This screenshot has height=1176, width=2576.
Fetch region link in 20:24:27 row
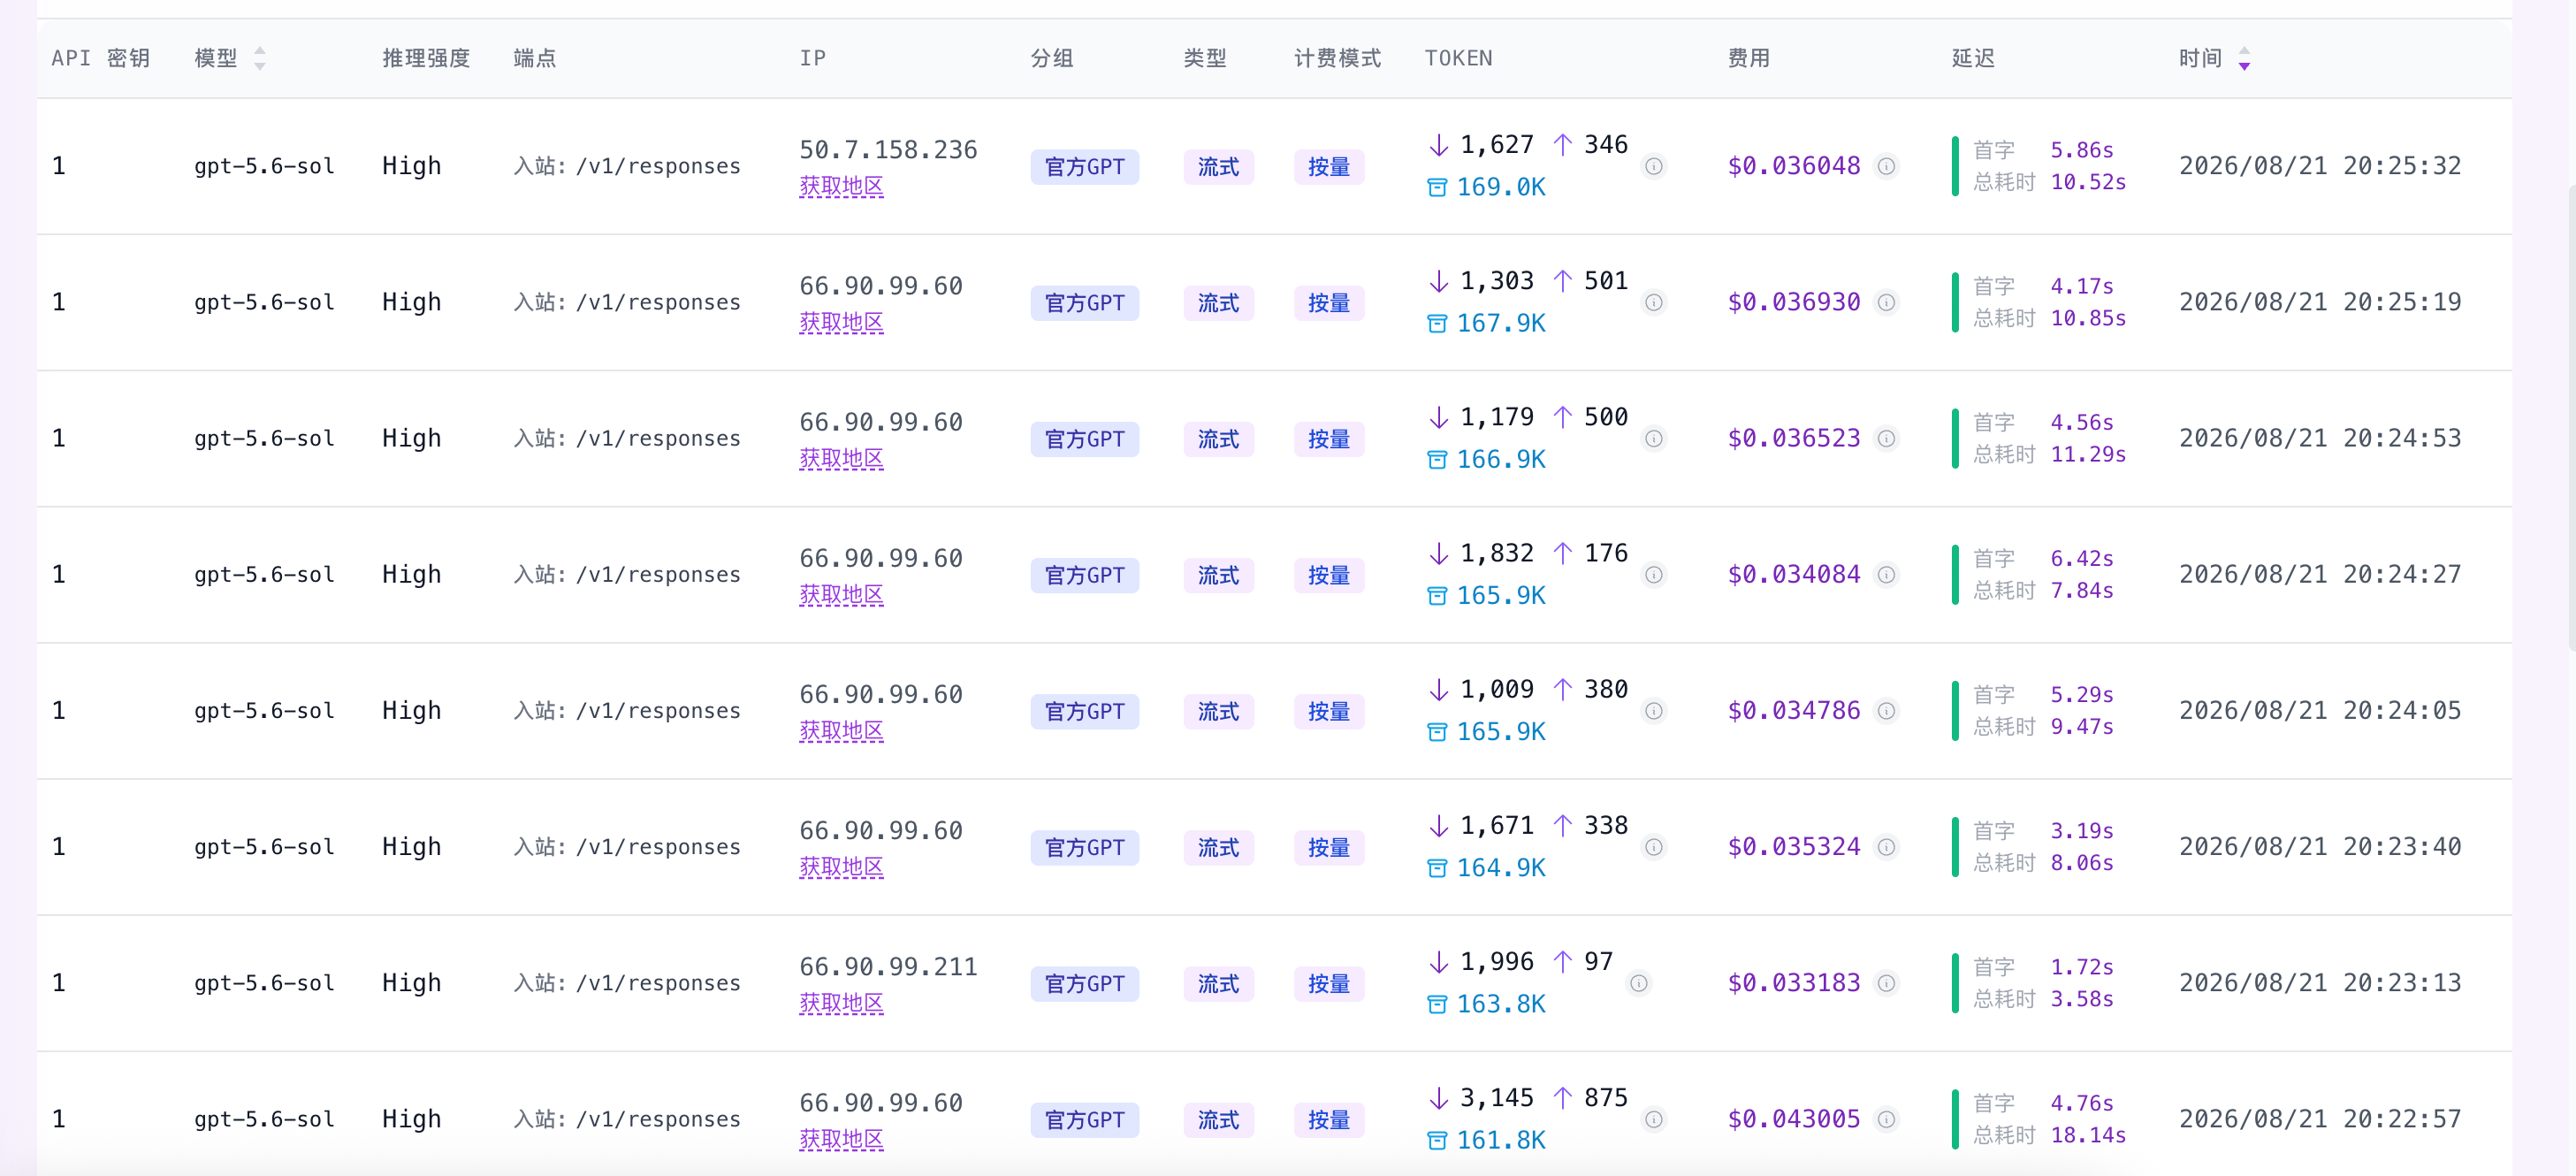point(841,594)
